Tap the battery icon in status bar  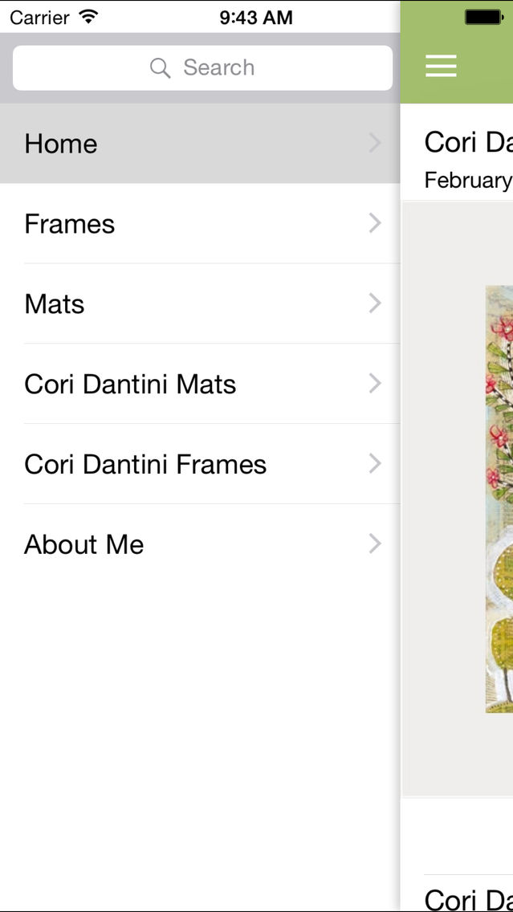[x=484, y=17]
